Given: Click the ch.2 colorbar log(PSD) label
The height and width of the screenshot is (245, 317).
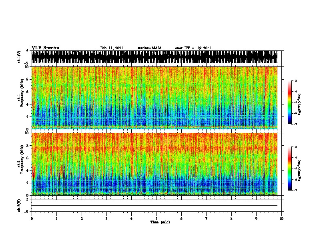Looking at the screenshot, I should pos(300,171).
